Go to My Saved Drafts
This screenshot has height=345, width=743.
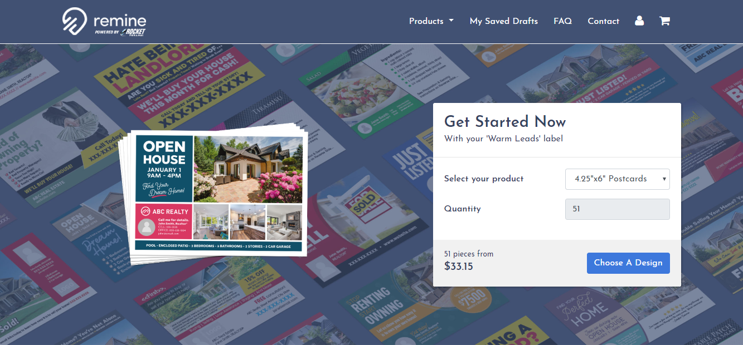tap(504, 21)
